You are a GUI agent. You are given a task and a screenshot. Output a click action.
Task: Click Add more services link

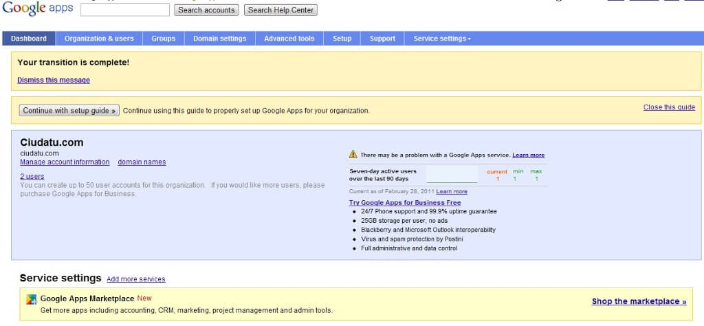[136, 279]
